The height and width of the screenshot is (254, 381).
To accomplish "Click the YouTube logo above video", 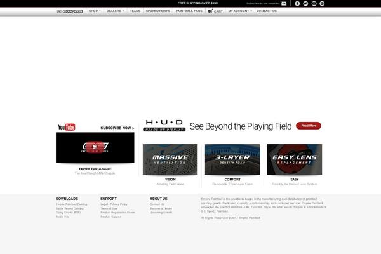I will [x=67, y=127].
